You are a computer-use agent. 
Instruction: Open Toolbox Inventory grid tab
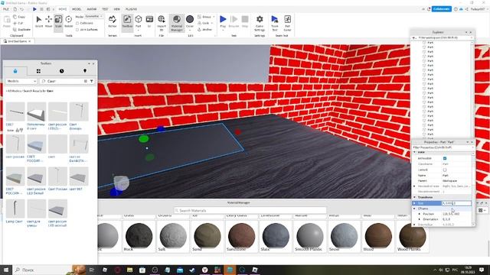pyautogui.click(x=38, y=71)
